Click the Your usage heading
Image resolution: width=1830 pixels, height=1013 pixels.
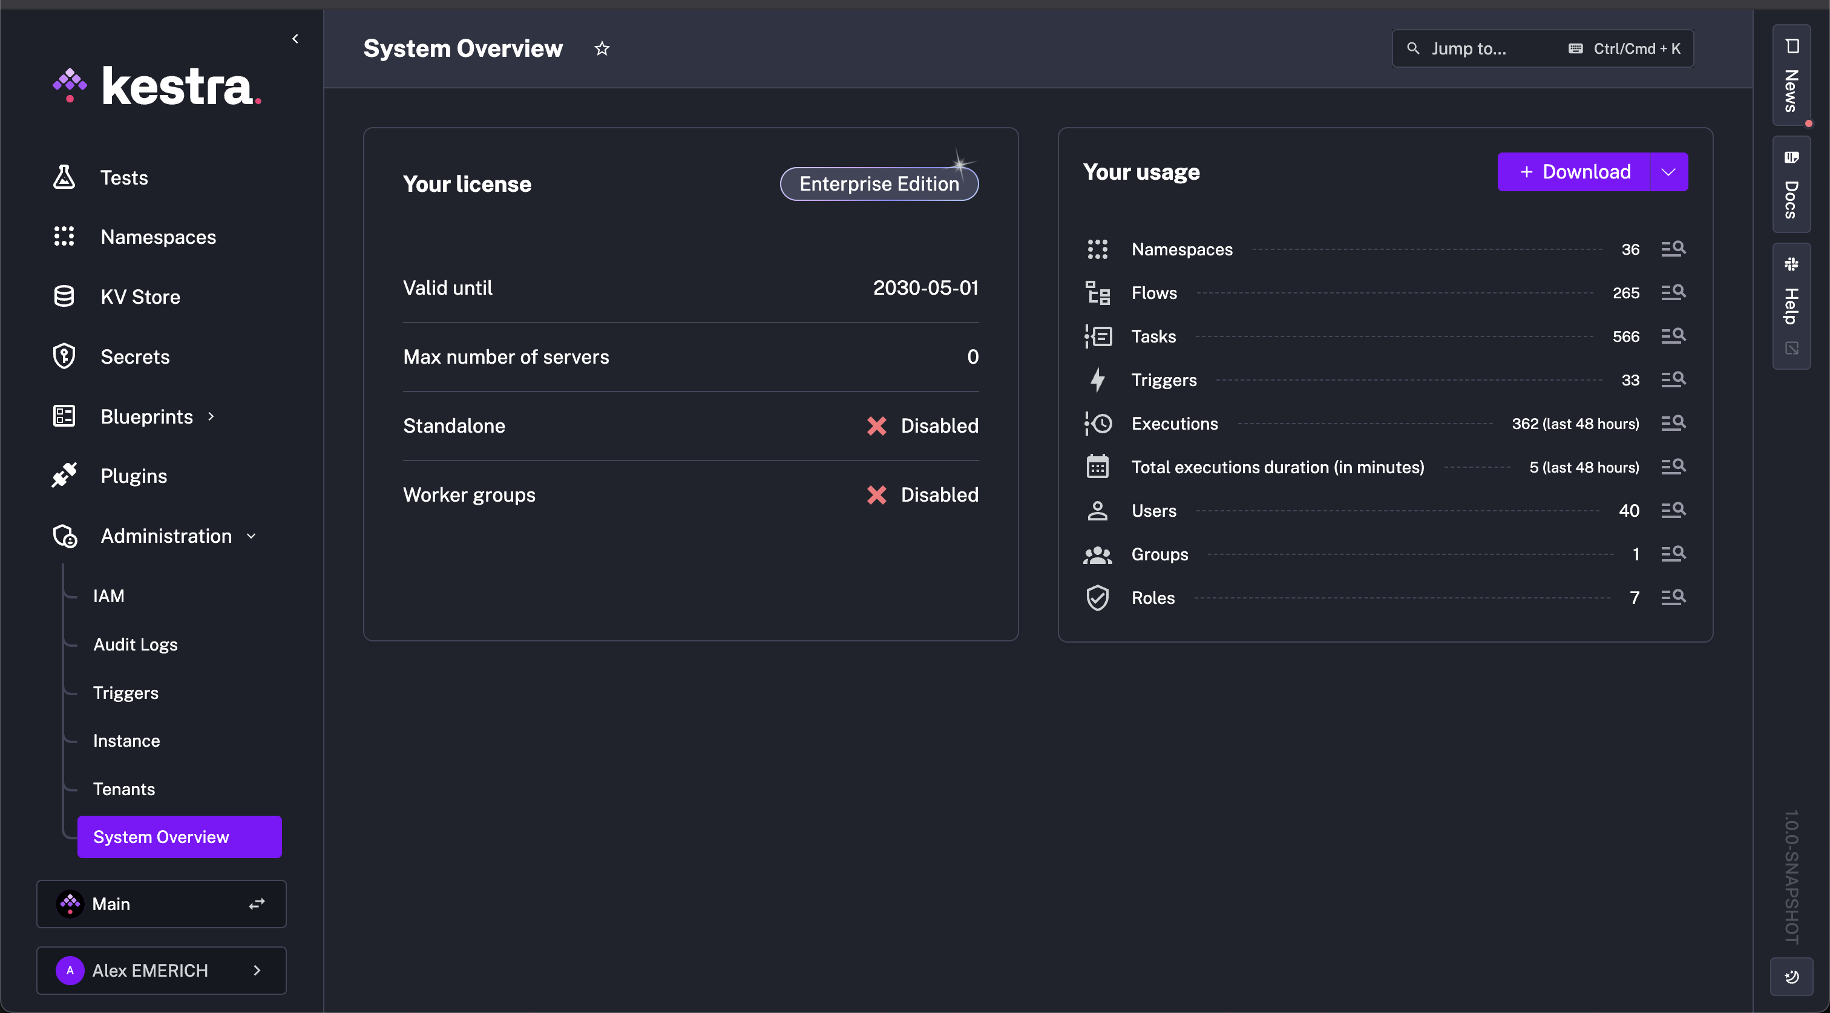click(1141, 172)
